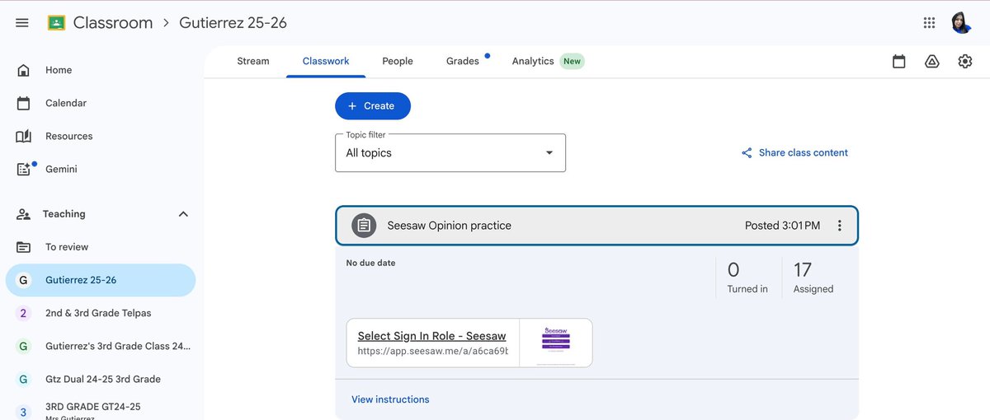View 0 Turned in submissions
This screenshot has width=990, height=420.
tap(747, 278)
